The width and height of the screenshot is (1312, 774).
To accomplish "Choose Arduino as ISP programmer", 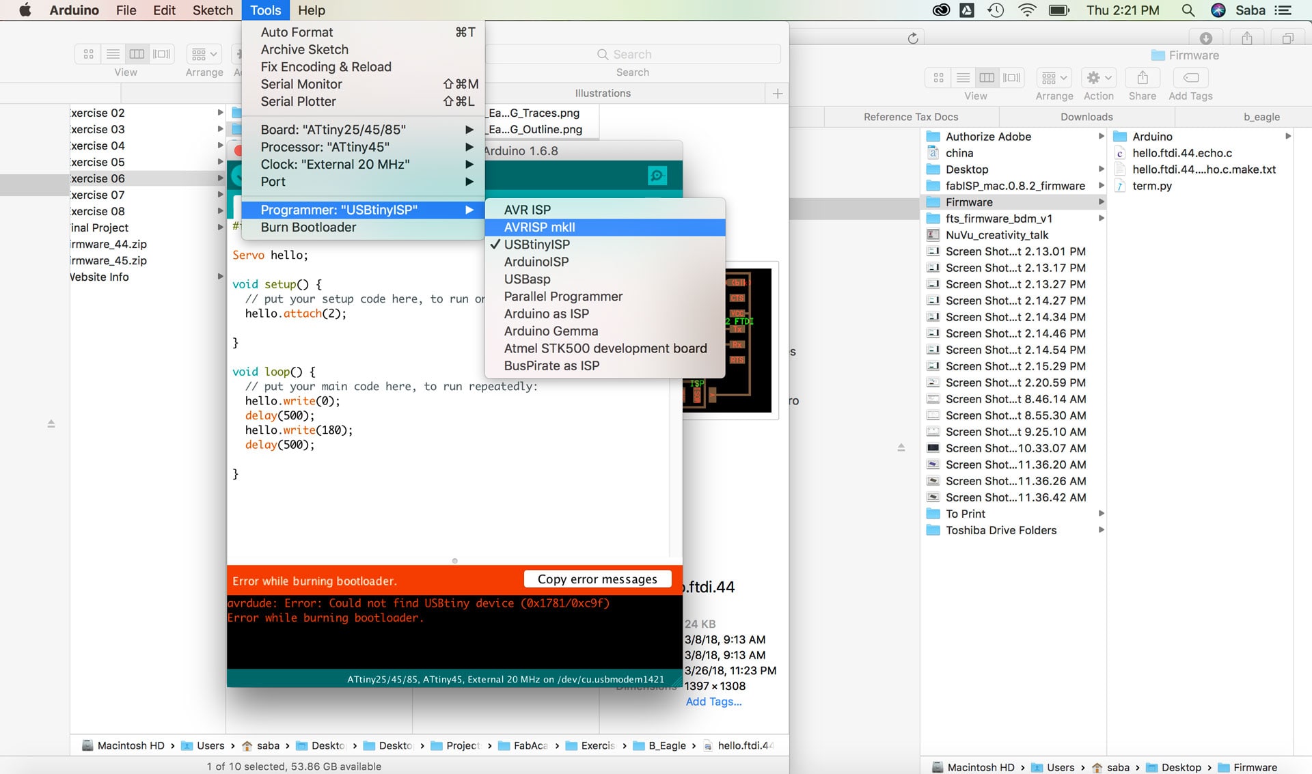I will tap(605, 314).
